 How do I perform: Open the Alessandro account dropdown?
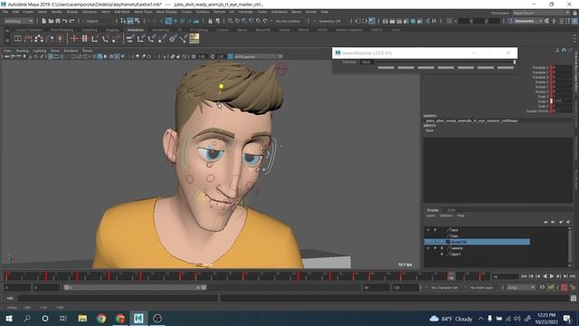coord(526,21)
